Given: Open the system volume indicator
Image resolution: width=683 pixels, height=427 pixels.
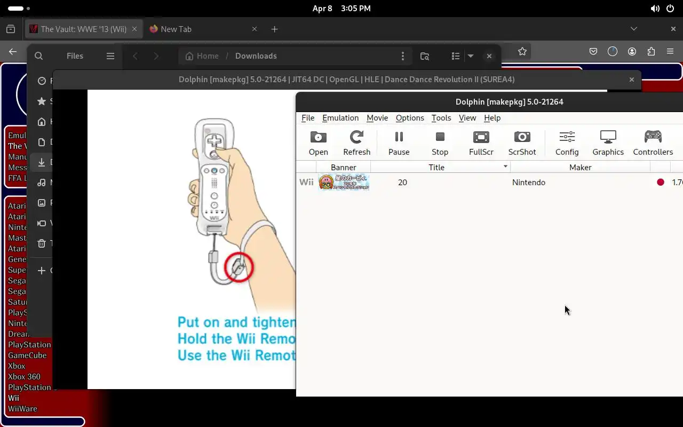Looking at the screenshot, I should point(655,9).
